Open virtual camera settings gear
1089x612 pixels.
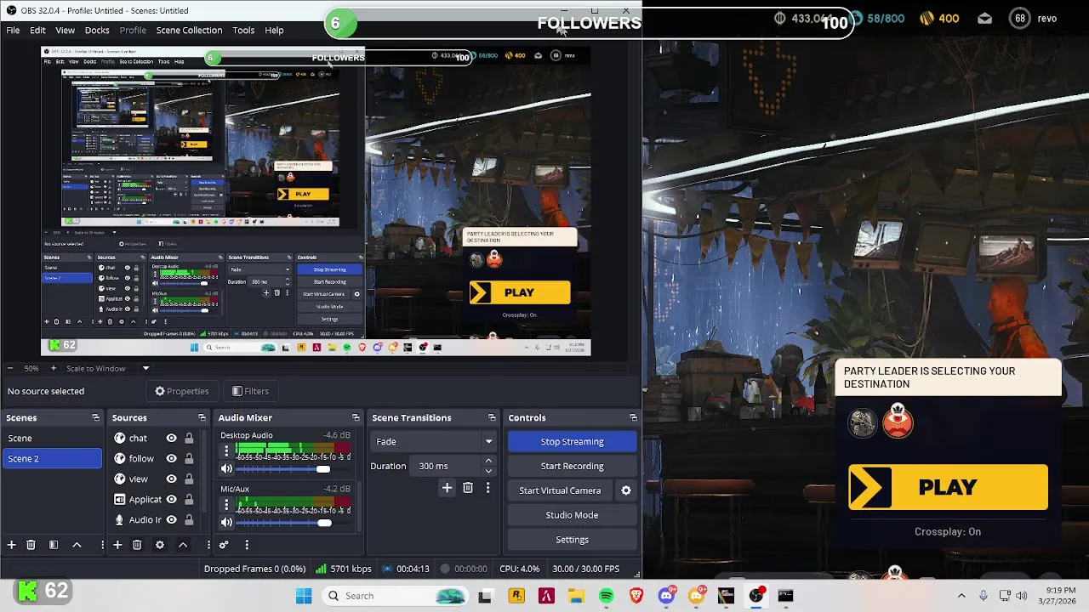[626, 490]
